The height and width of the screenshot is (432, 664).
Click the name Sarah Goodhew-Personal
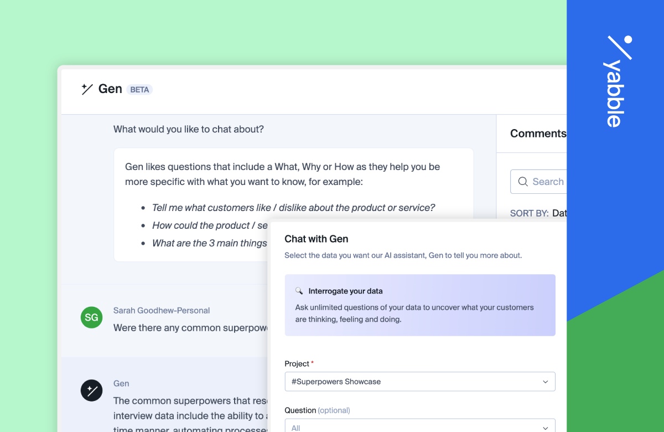[162, 311]
